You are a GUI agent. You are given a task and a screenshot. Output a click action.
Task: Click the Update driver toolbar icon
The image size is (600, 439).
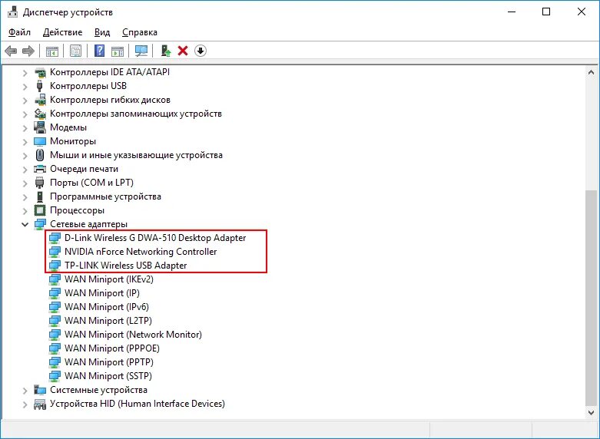(165, 51)
